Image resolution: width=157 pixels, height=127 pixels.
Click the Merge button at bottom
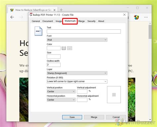tap(94, 117)
